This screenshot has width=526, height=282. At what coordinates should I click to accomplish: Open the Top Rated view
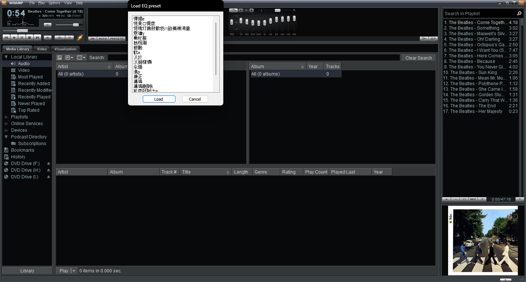[x=29, y=110]
